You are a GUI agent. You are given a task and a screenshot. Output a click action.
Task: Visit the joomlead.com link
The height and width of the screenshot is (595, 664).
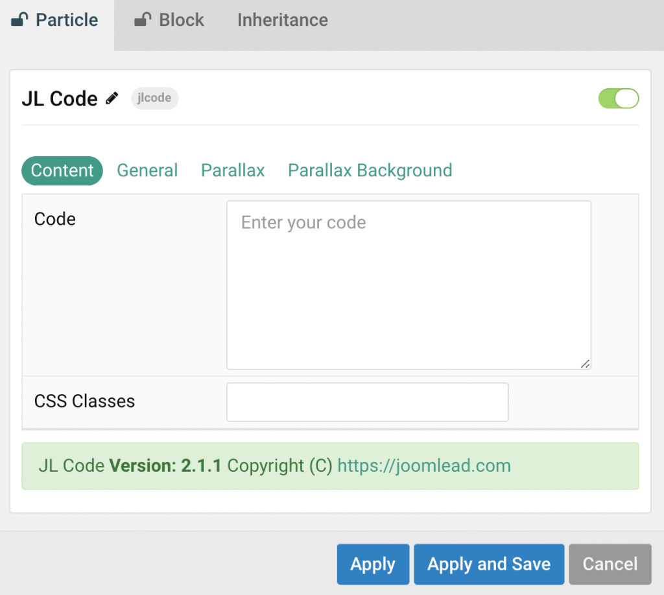tap(424, 465)
